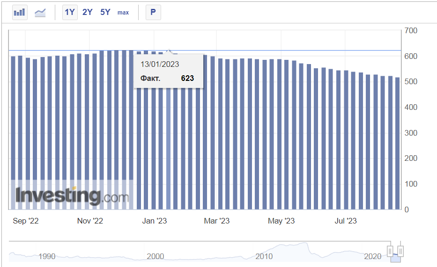Select the max time range
The height and width of the screenshot is (267, 437).
(x=123, y=13)
